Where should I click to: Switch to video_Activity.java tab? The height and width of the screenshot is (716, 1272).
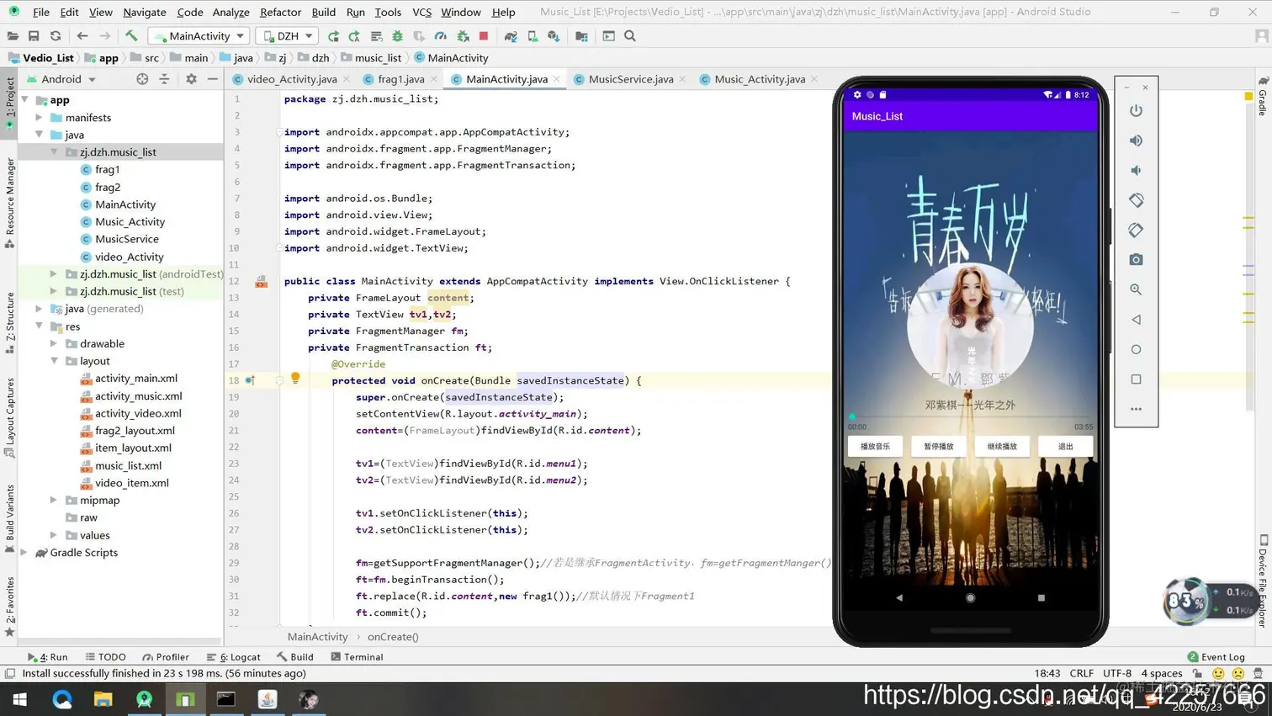coord(291,79)
